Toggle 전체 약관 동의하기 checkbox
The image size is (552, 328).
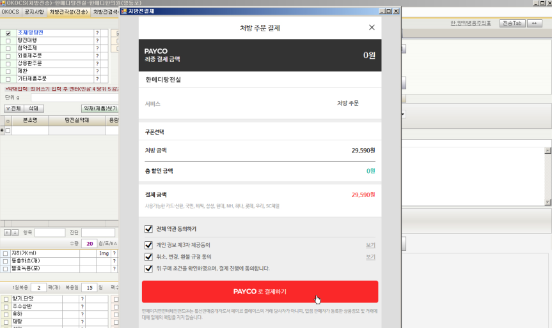tap(148, 229)
